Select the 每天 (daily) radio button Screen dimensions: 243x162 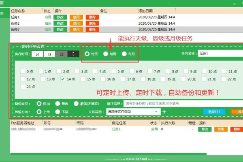[x=87, y=54]
